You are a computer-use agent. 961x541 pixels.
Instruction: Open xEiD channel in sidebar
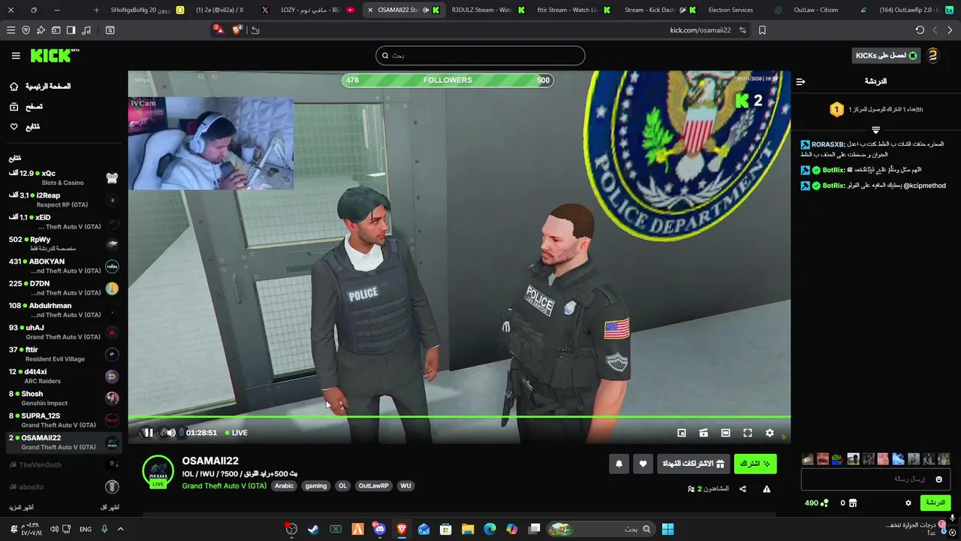click(63, 222)
